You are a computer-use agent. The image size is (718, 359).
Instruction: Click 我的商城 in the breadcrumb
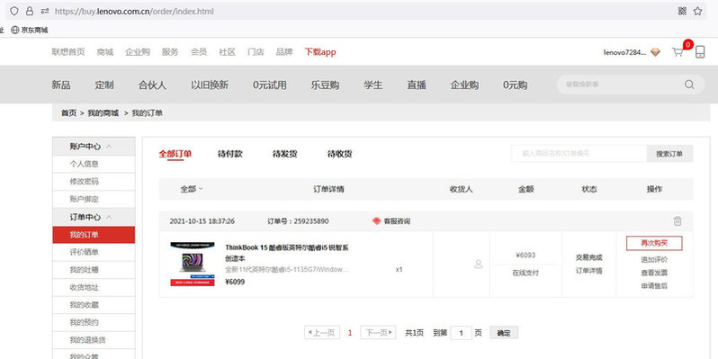tap(103, 112)
